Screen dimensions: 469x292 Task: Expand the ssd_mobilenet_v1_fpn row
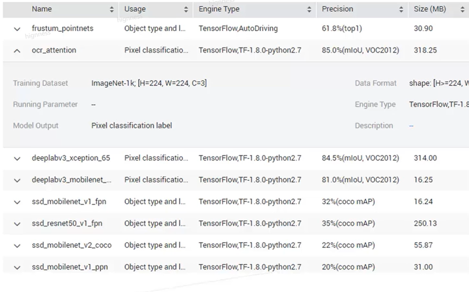[17, 202]
